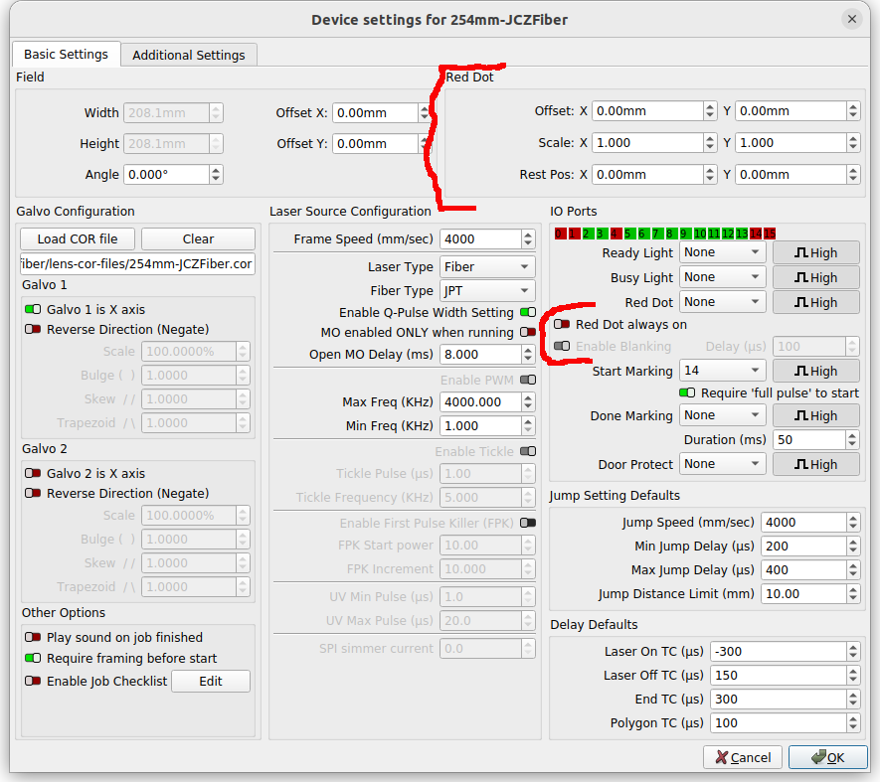Open Red Dot port dropdown

tap(722, 302)
